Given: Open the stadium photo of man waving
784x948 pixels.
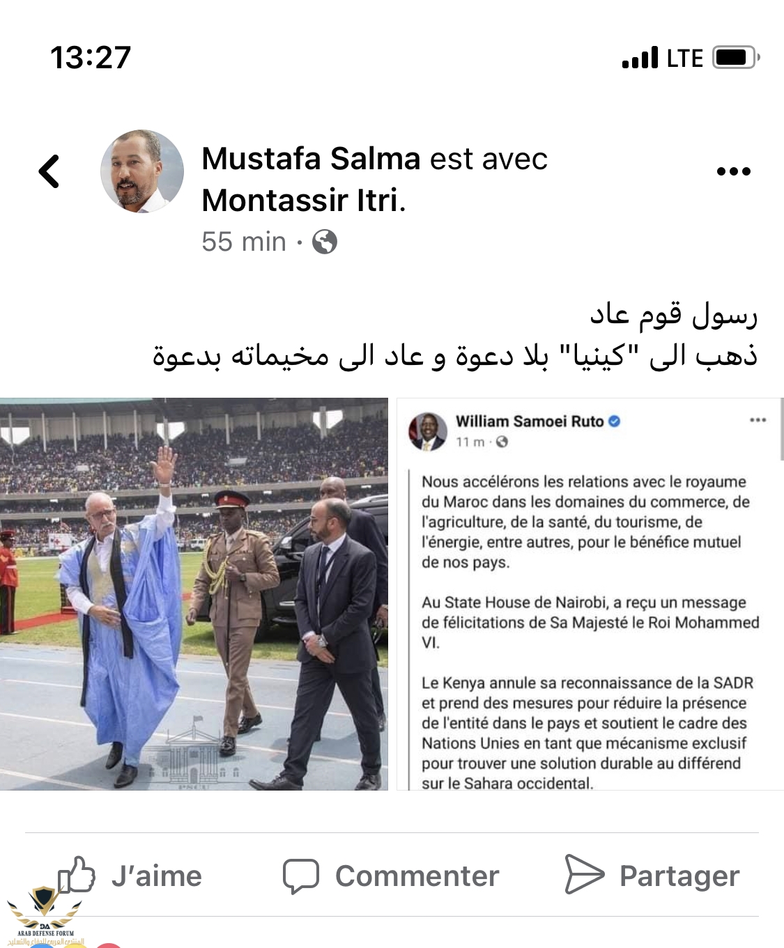Looking at the screenshot, I should pyautogui.click(x=194, y=594).
